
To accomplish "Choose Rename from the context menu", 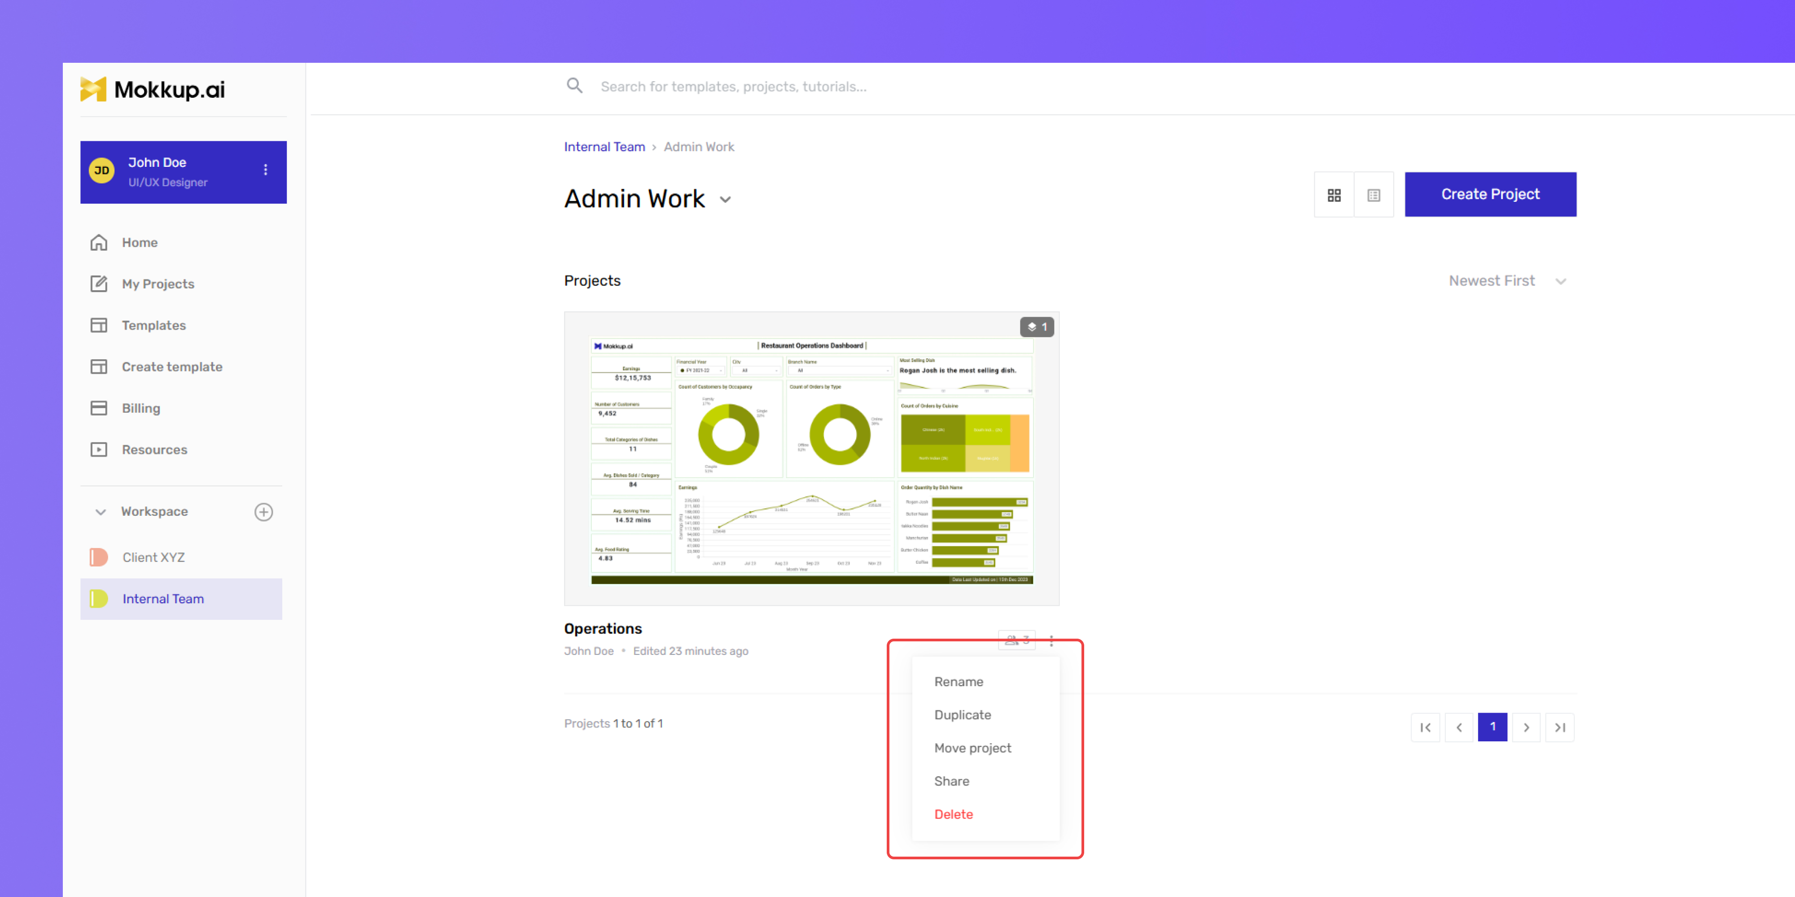I will click(x=958, y=682).
